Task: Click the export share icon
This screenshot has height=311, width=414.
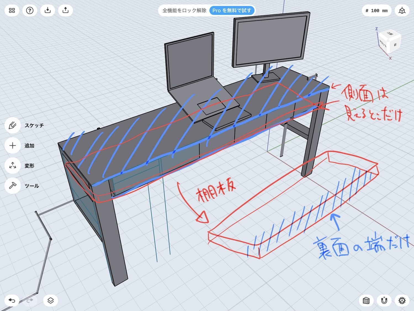Action: 65,11
